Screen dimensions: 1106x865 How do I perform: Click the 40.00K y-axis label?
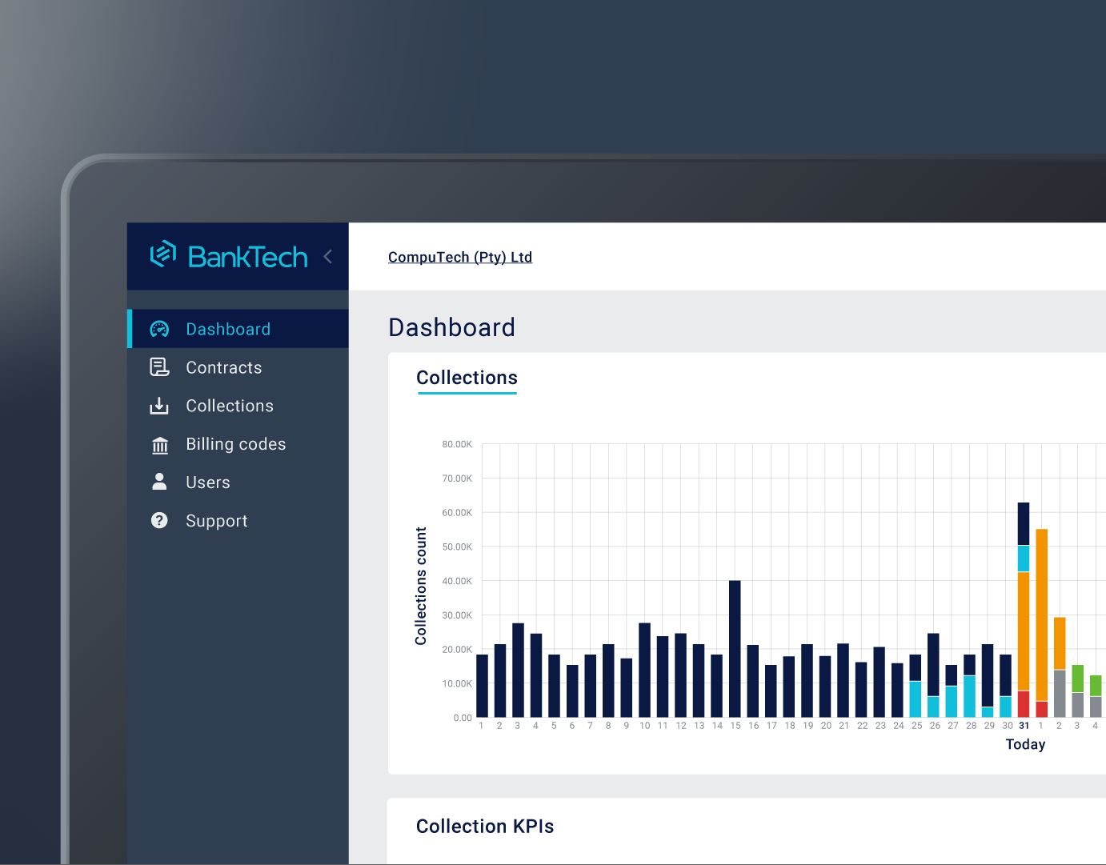click(457, 581)
